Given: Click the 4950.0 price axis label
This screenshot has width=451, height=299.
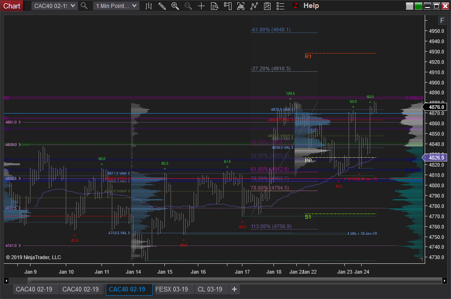Looking at the screenshot, I should pyautogui.click(x=436, y=31).
